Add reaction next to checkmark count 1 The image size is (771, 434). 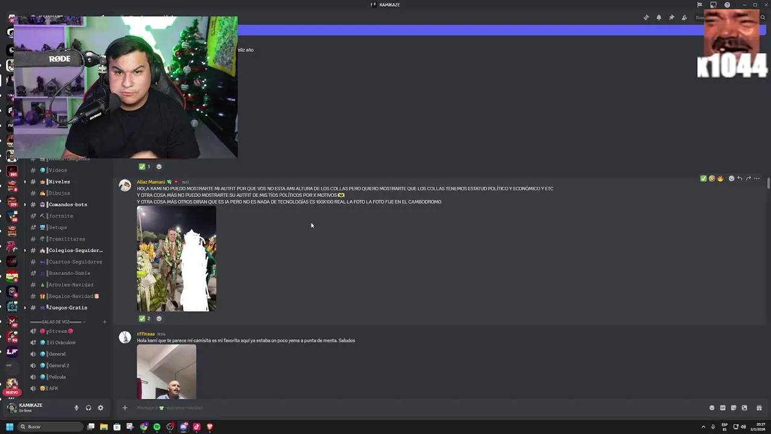tap(159, 166)
